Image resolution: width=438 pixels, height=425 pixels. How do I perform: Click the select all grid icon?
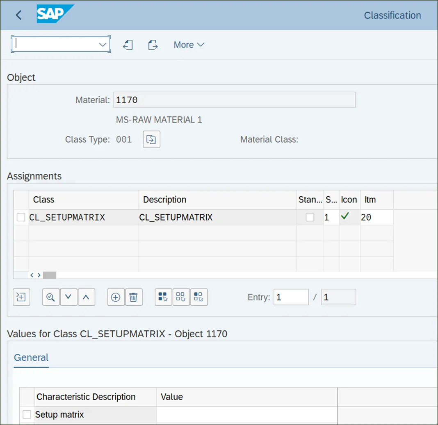coord(163,297)
